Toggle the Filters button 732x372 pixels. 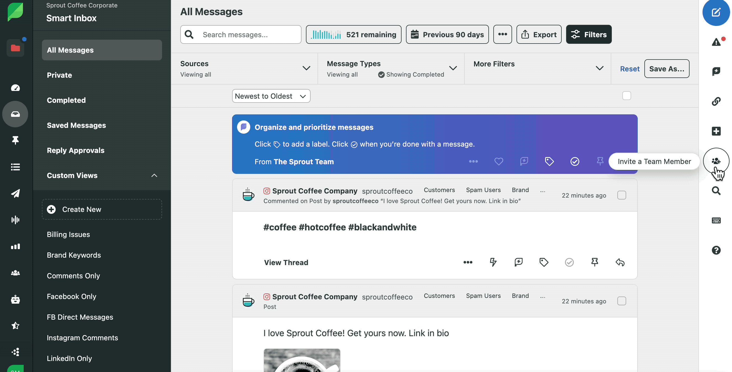pyautogui.click(x=588, y=34)
